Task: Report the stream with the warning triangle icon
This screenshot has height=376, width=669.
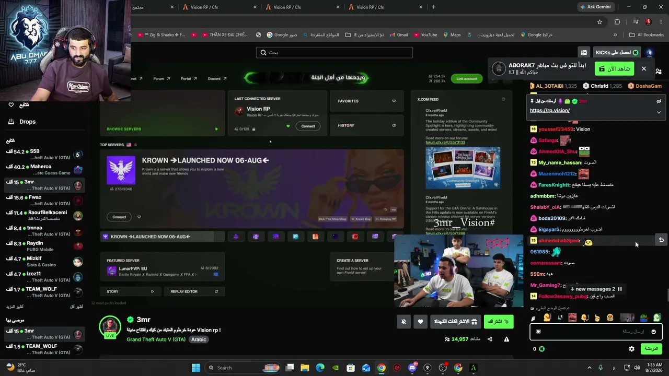Action: pos(506,339)
